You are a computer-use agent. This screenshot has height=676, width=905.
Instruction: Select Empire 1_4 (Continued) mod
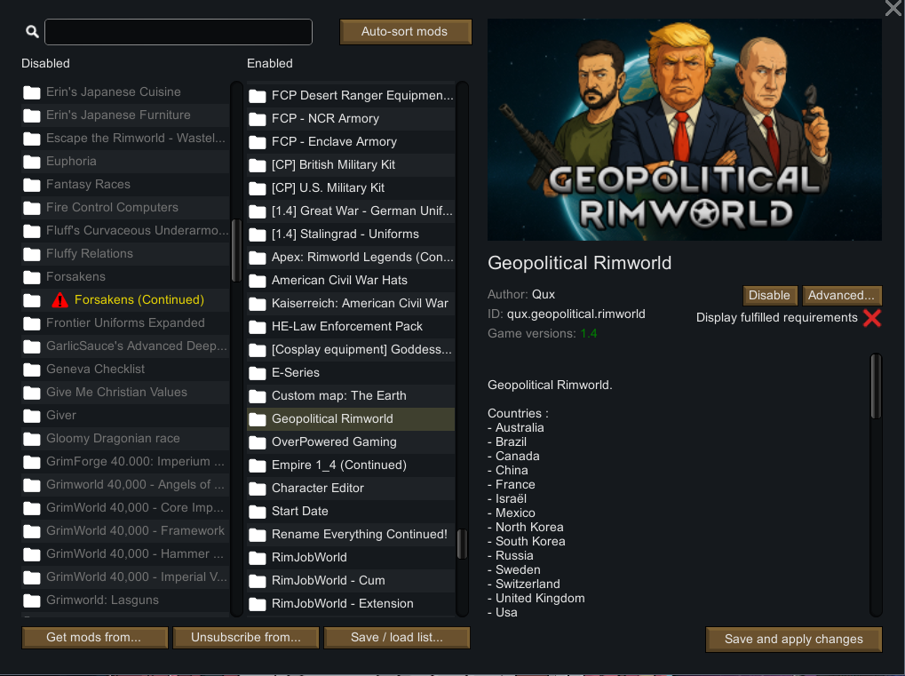[x=351, y=465]
